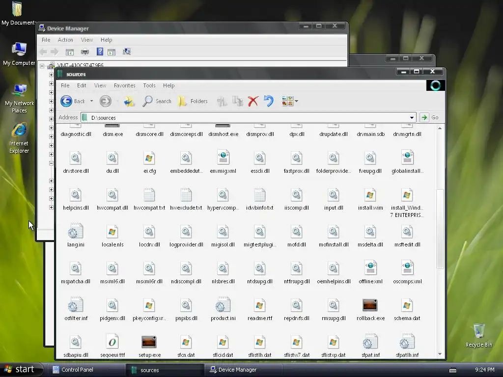This screenshot has height=377, width=503.
Task: Open the View menu in sources window
Action: (100, 85)
